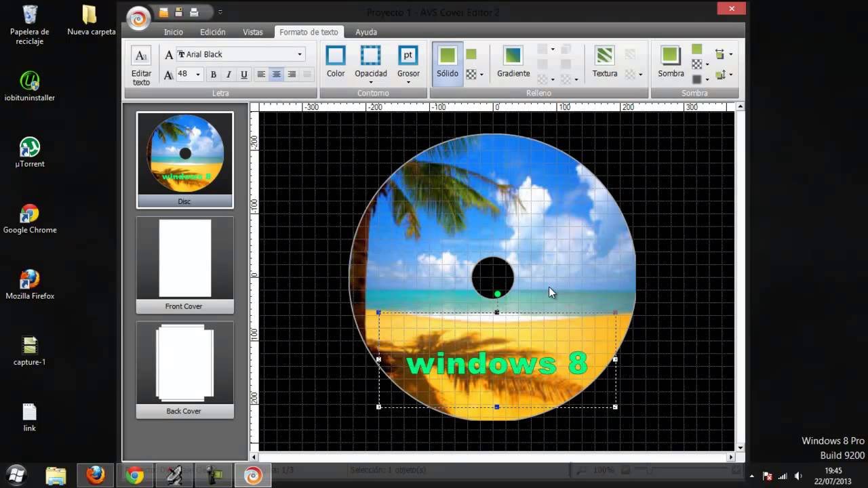Click the vertical scrollbar down arrow
This screenshot has height=488, width=868.
point(740,447)
